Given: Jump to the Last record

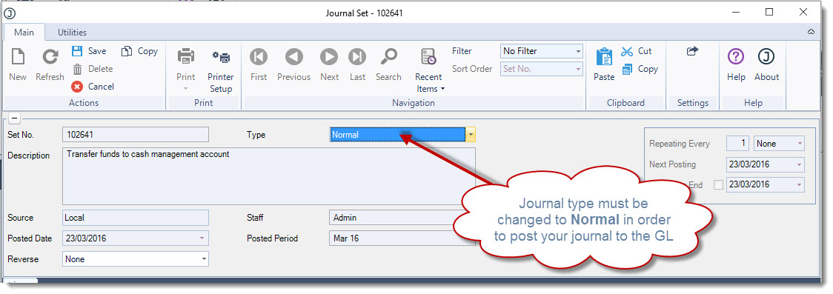Looking at the screenshot, I should pos(357,64).
